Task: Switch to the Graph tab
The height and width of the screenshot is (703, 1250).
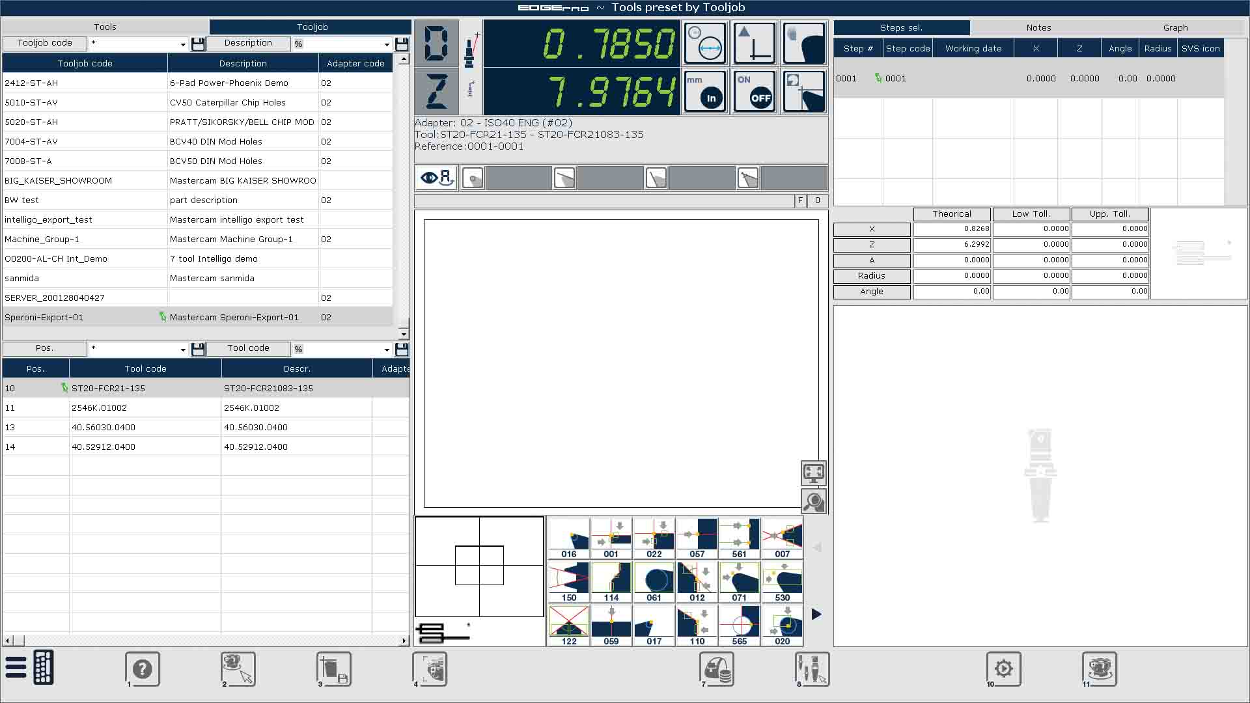Action: click(x=1175, y=27)
